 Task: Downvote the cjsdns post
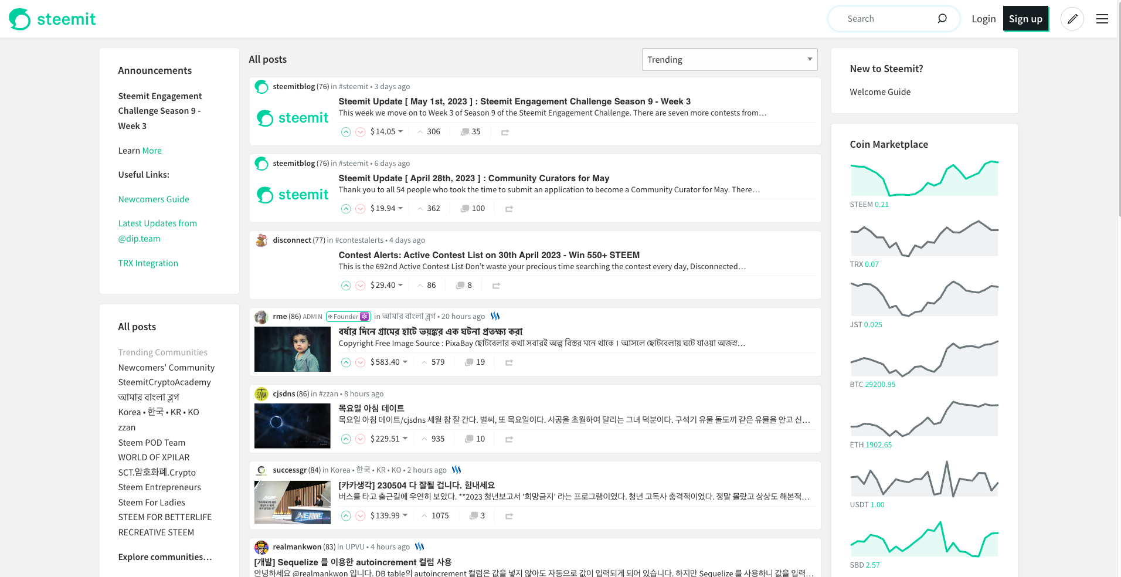361,439
